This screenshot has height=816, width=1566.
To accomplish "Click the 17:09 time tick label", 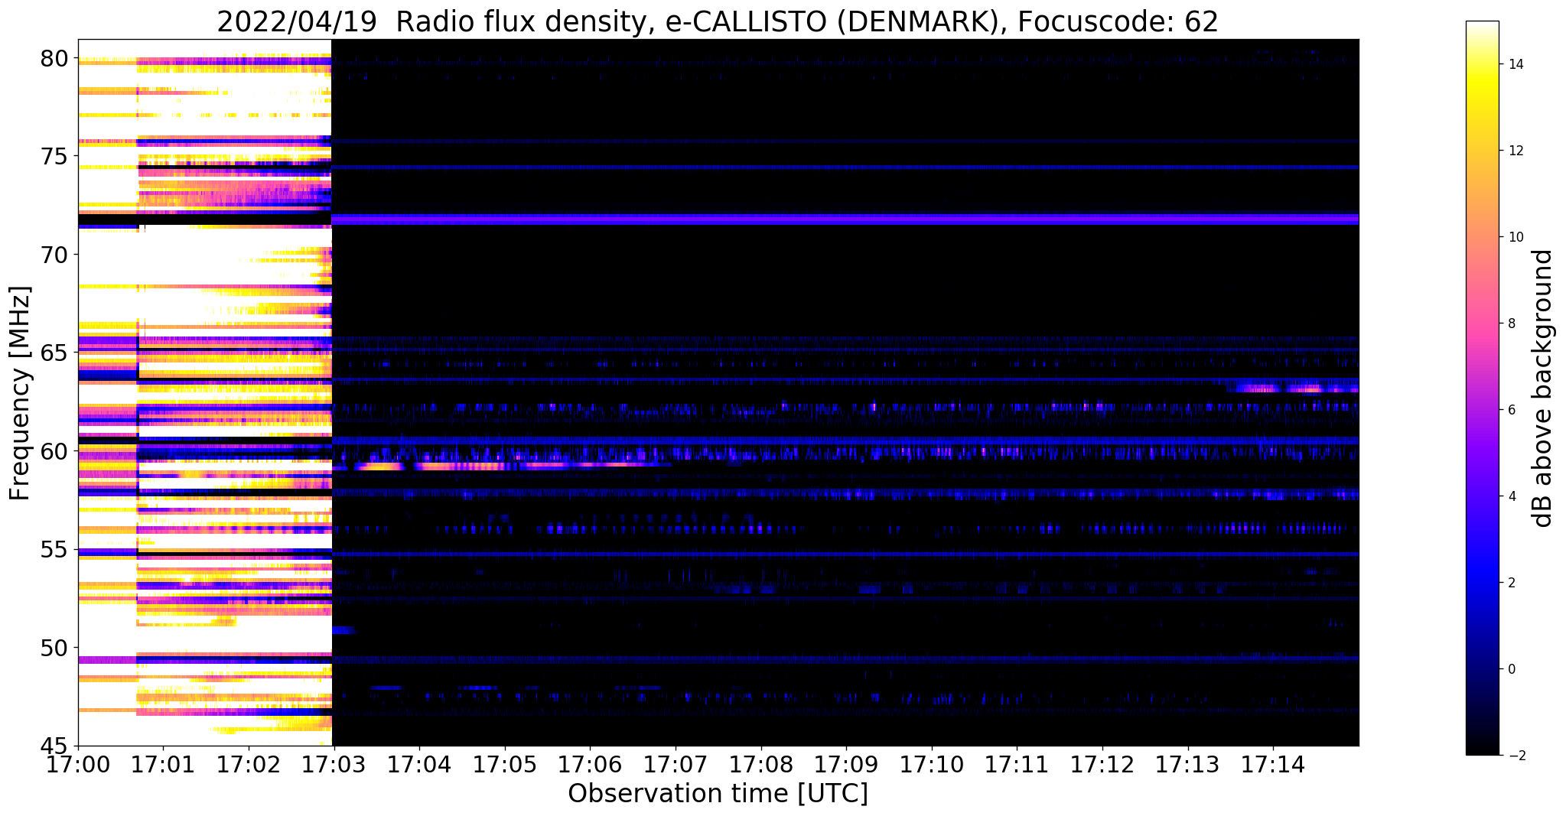I will click(x=846, y=764).
